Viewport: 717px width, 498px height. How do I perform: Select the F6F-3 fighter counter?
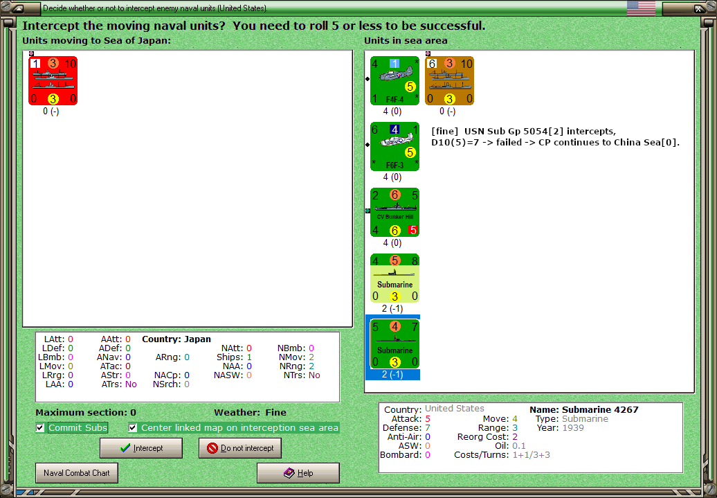[394, 146]
